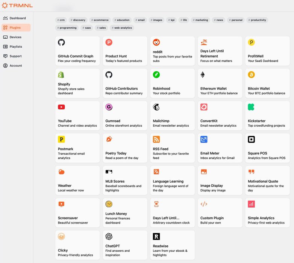The image size is (294, 263).
Task: Open Dashboard in the sidebar
Action: click(16, 18)
